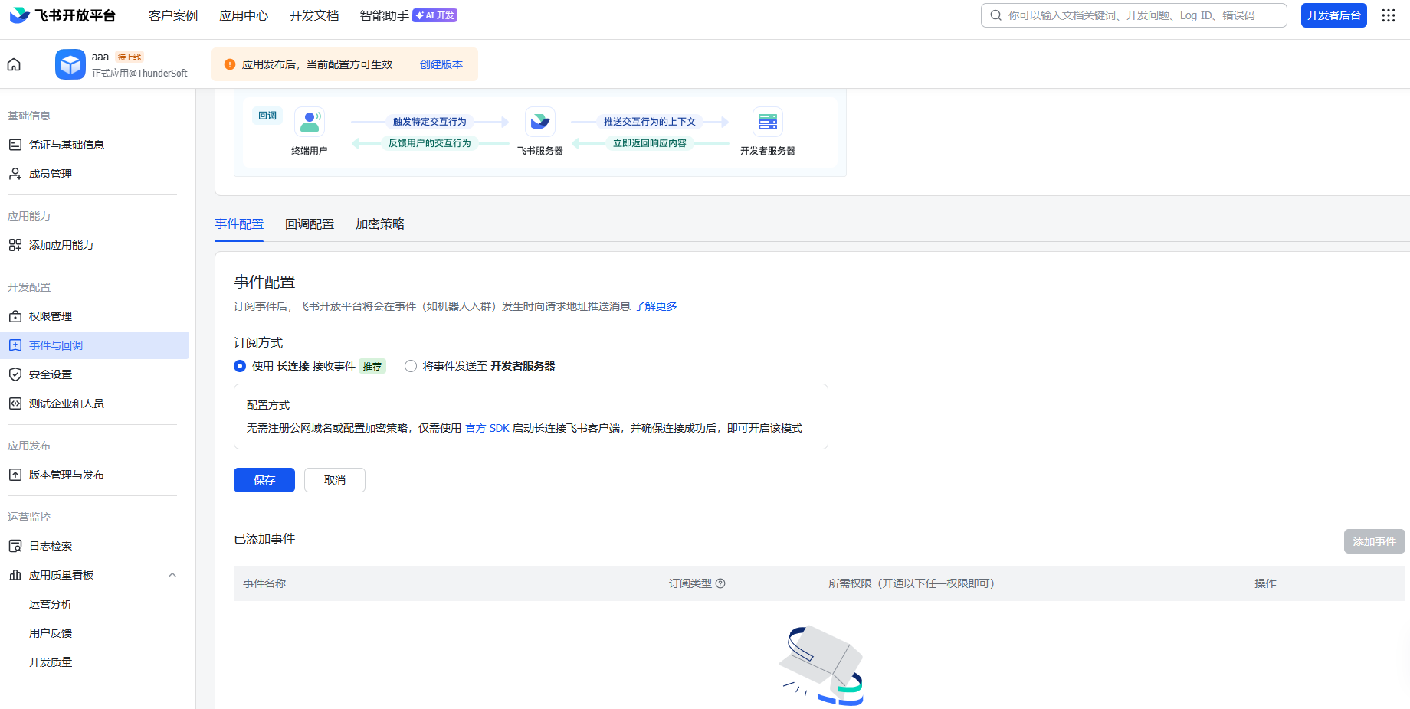Click the help icon beside 订阅类型
The image size is (1410, 709).
(720, 583)
